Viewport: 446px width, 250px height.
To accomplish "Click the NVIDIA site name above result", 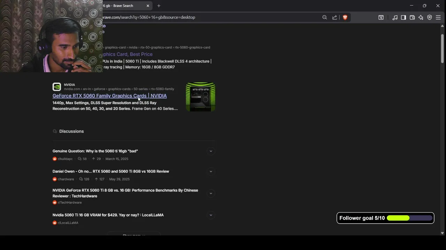I will (69, 85).
